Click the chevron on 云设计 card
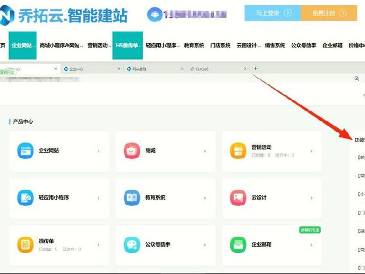The height and width of the screenshot is (274, 365). click(x=311, y=198)
